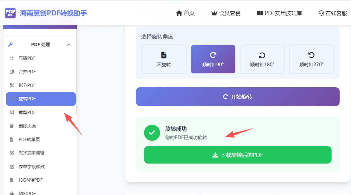Image resolution: width=351 pixels, height=195 pixels.
Task: Click the 选择旋转角度 label
Action: click(x=157, y=37)
